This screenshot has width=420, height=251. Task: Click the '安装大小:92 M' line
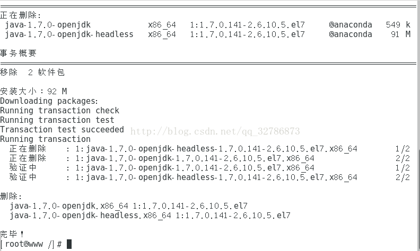(33, 92)
